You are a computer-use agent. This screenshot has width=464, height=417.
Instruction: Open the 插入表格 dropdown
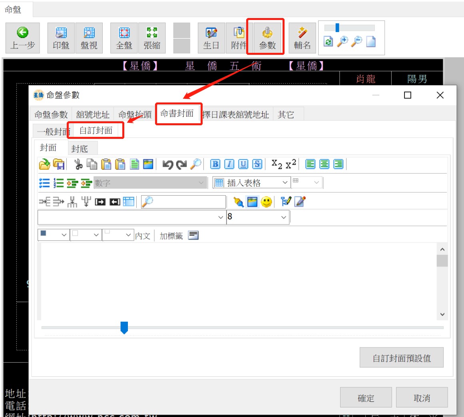285,183
